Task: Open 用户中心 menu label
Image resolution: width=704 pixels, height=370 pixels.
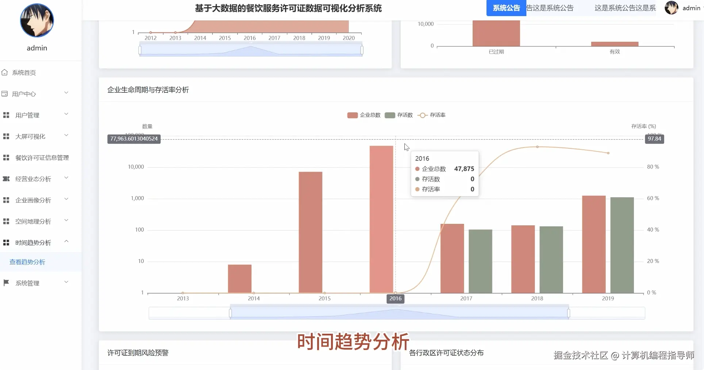Action: [x=24, y=94]
